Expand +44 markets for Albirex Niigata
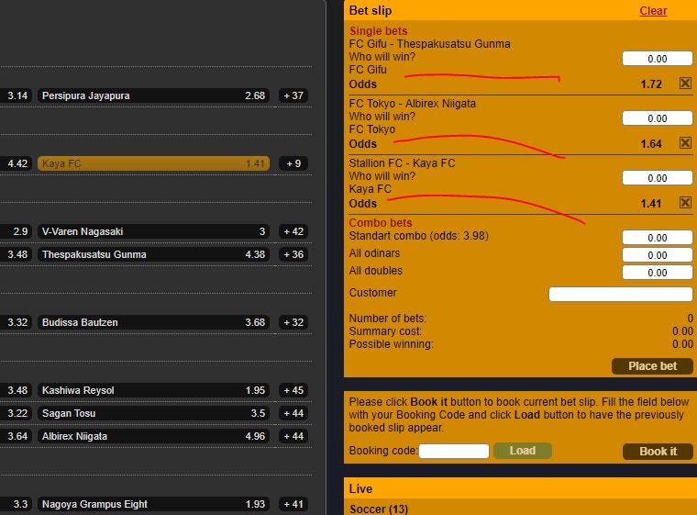The height and width of the screenshot is (515, 697). point(293,436)
